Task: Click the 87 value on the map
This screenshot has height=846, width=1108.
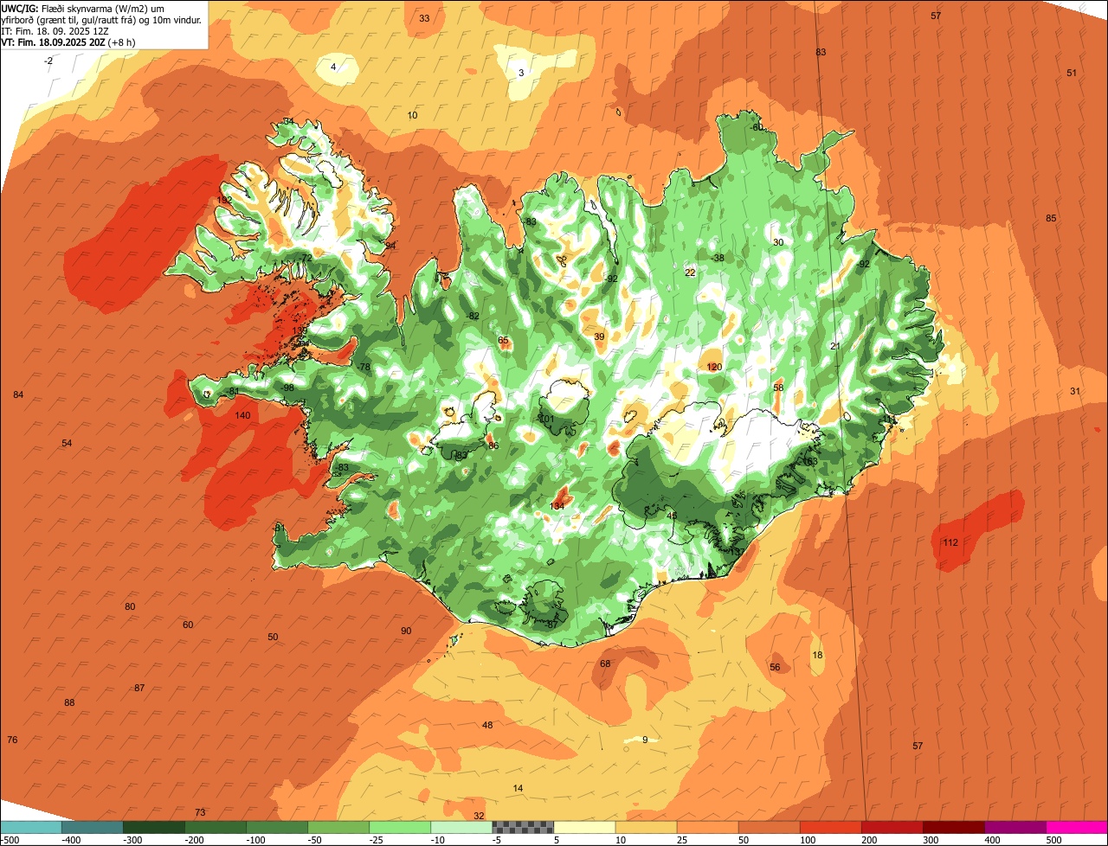Action: 139,688
